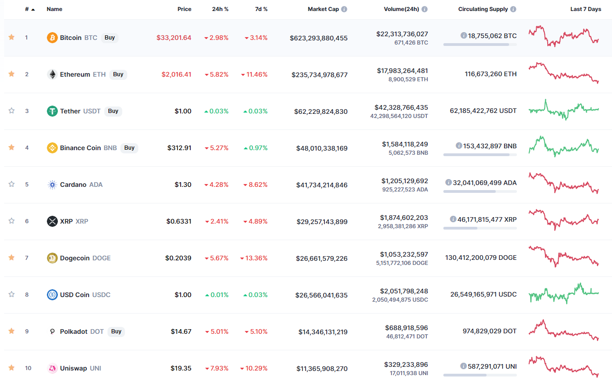Add XRP to watchlist star

(x=11, y=221)
